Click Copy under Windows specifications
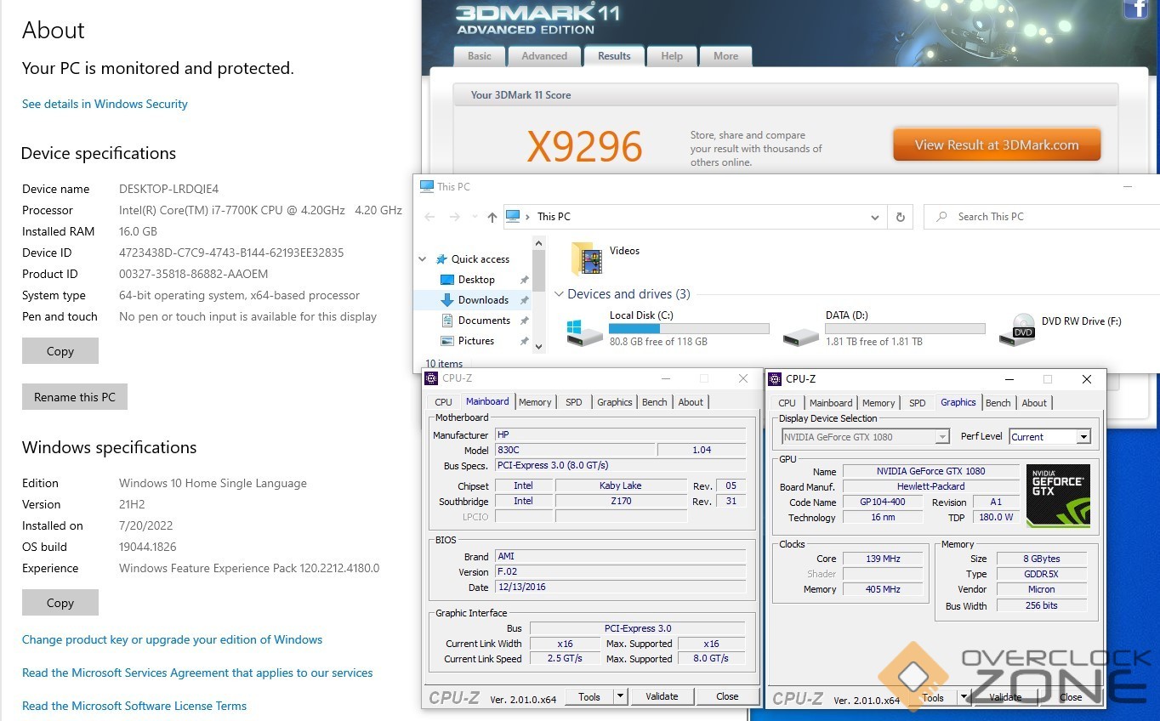Image resolution: width=1160 pixels, height=721 pixels. tap(60, 603)
